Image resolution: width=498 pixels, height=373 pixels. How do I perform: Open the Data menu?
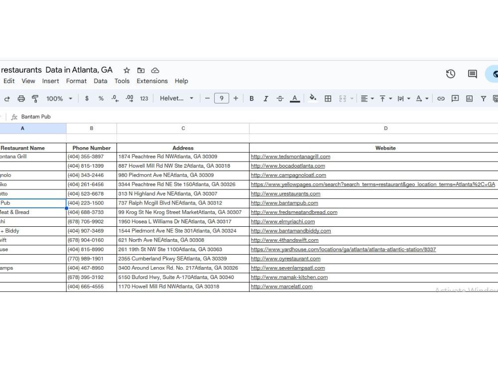coord(101,81)
